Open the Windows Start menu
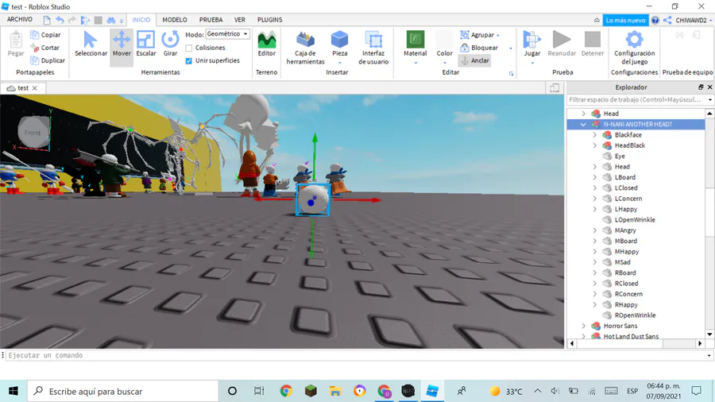 click(14, 391)
